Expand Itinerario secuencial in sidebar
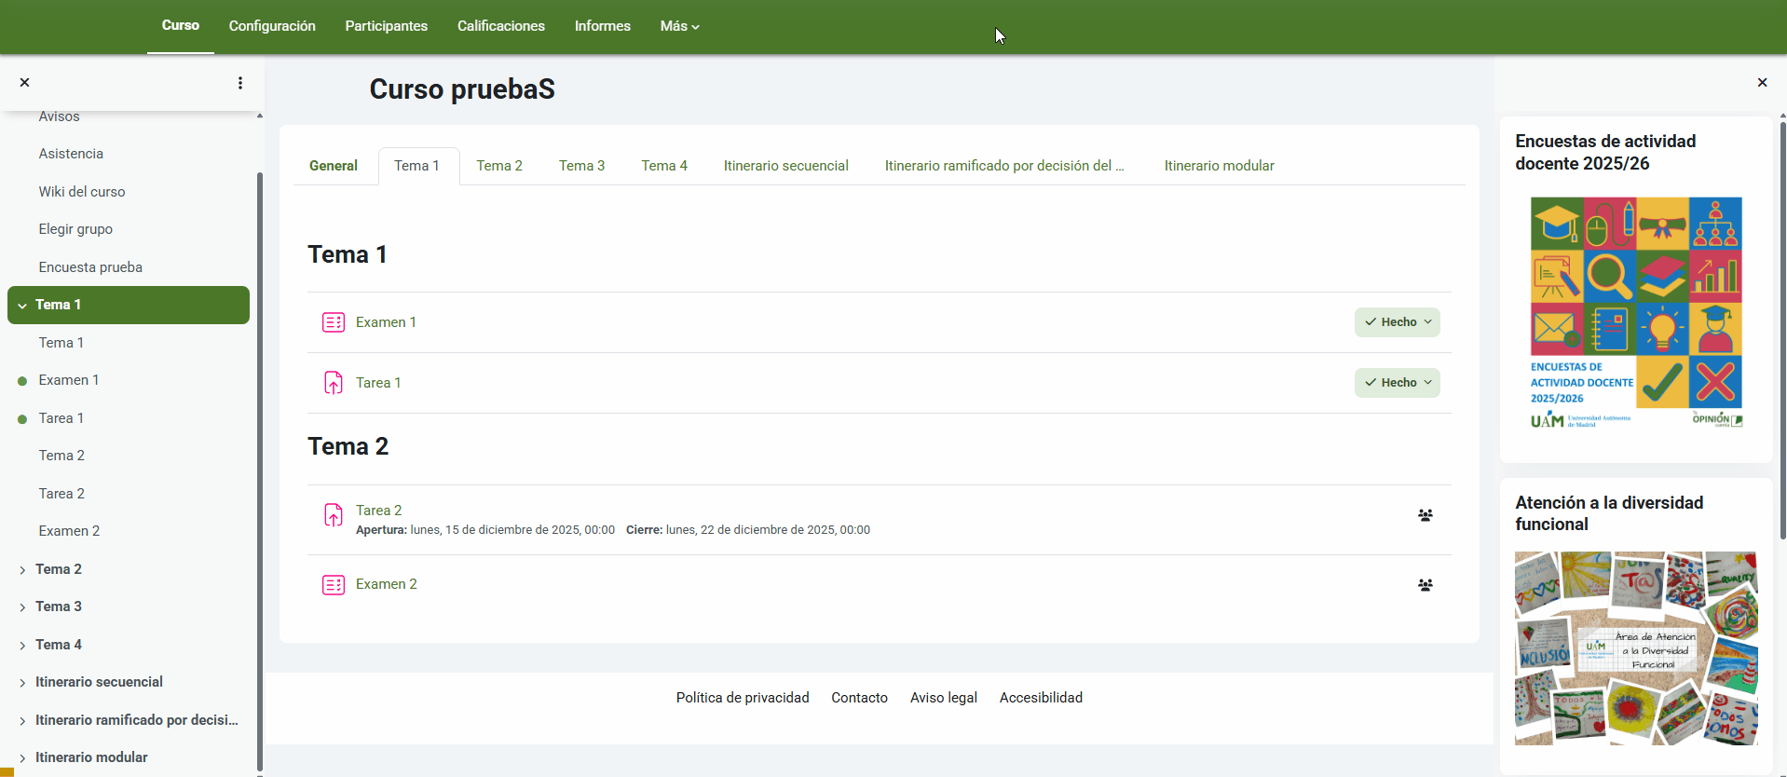This screenshot has height=777, width=1787. pos(22,683)
